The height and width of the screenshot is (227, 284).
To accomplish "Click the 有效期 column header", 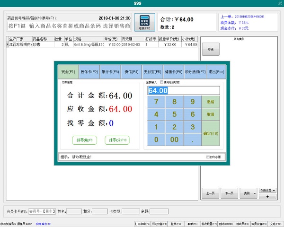I will 133,39.
